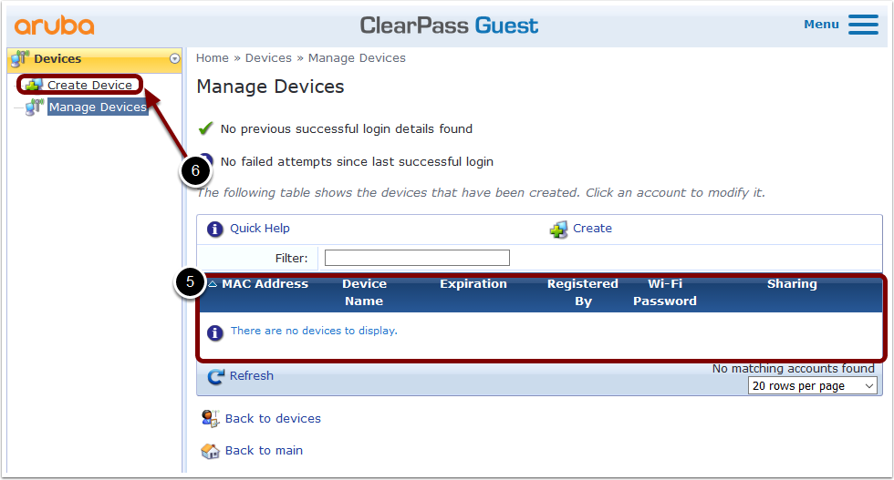
Task: Click the Create device toolbar icon
Action: click(558, 230)
